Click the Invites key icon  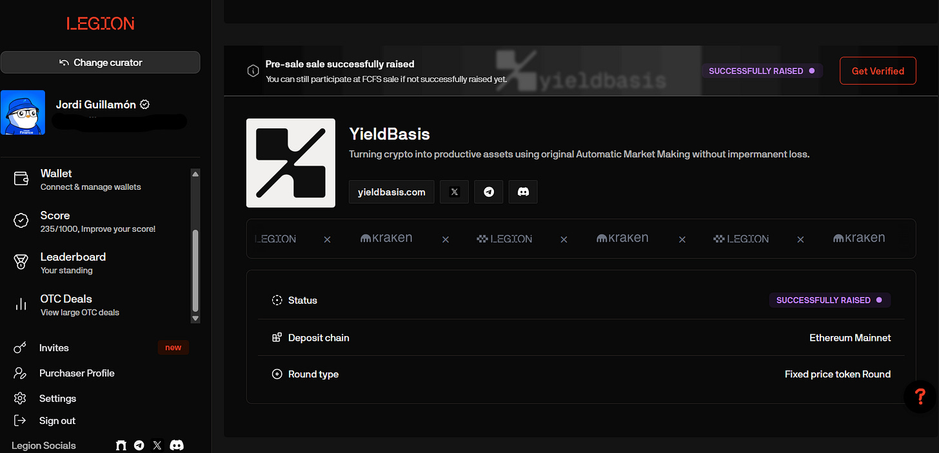click(20, 348)
